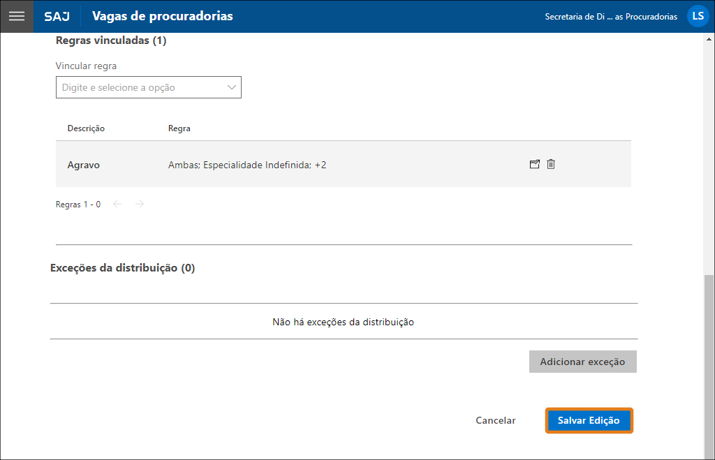
Task: Cancel editing via the Cancelar link
Action: click(x=496, y=420)
